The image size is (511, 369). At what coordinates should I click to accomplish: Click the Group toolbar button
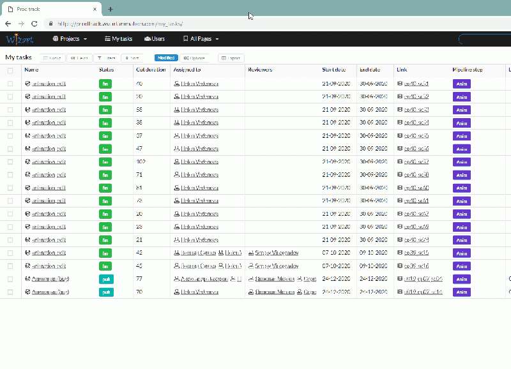pos(52,57)
